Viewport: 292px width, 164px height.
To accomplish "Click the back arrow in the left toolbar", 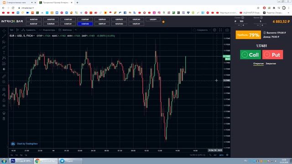I will click(x=4, y=69).
